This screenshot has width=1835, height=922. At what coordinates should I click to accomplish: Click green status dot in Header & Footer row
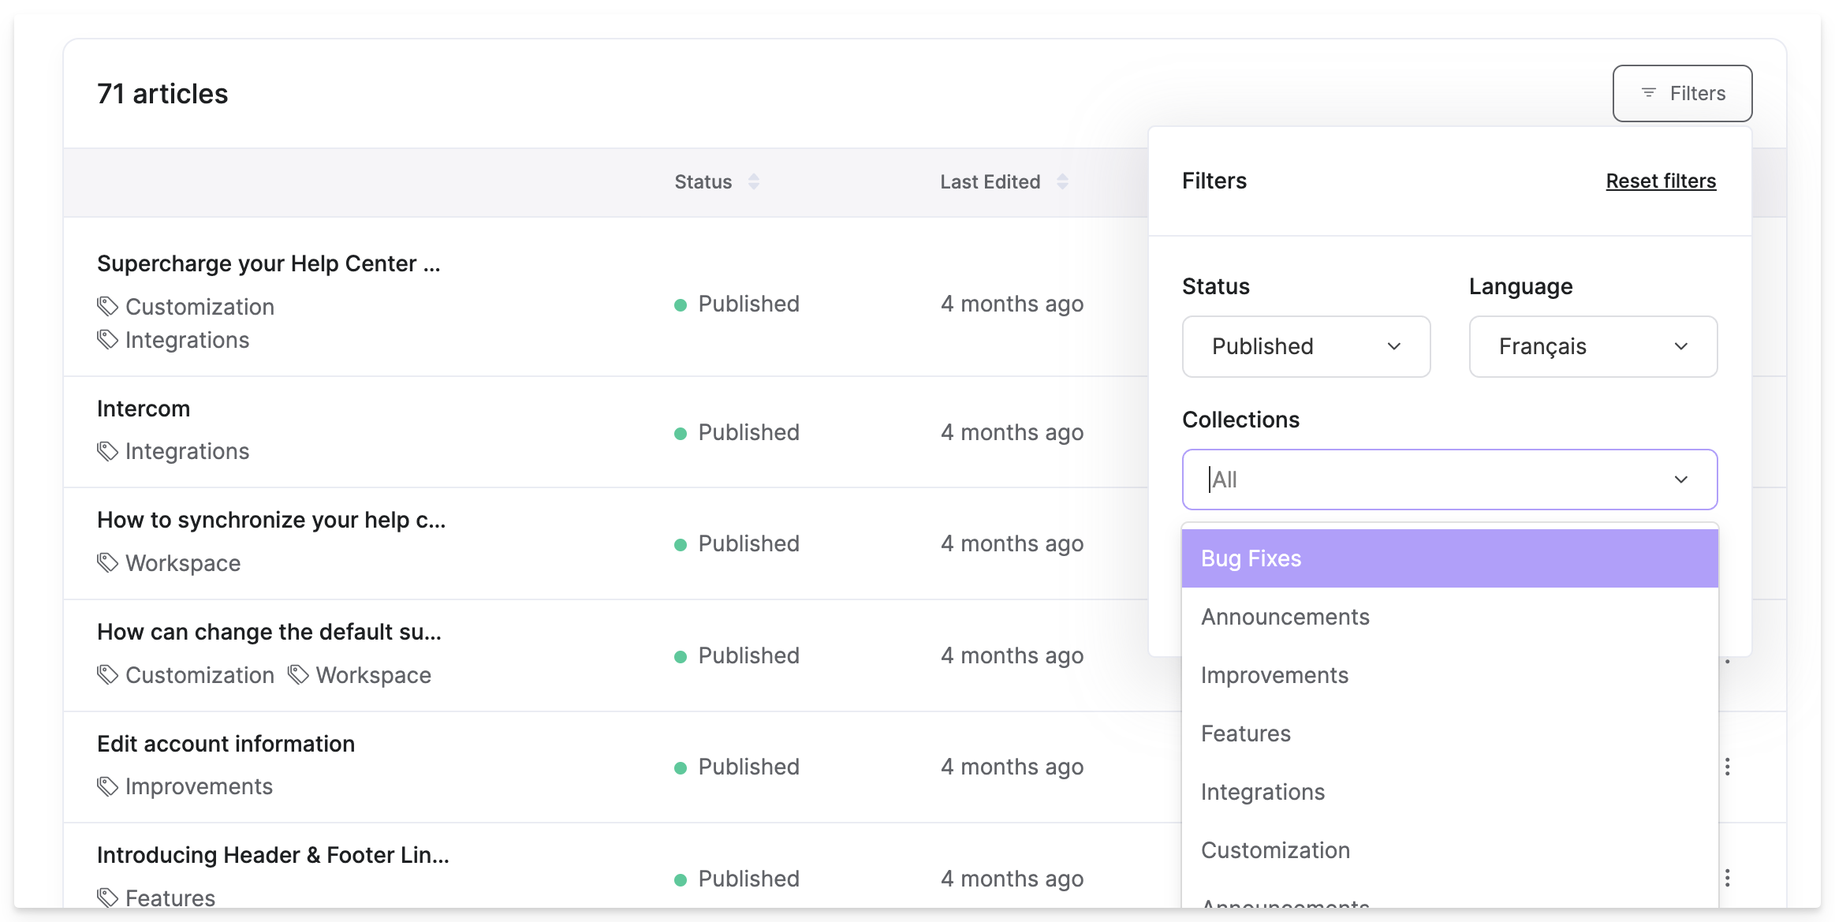click(681, 880)
